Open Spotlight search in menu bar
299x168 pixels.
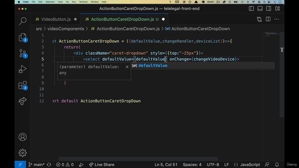click(264, 2)
